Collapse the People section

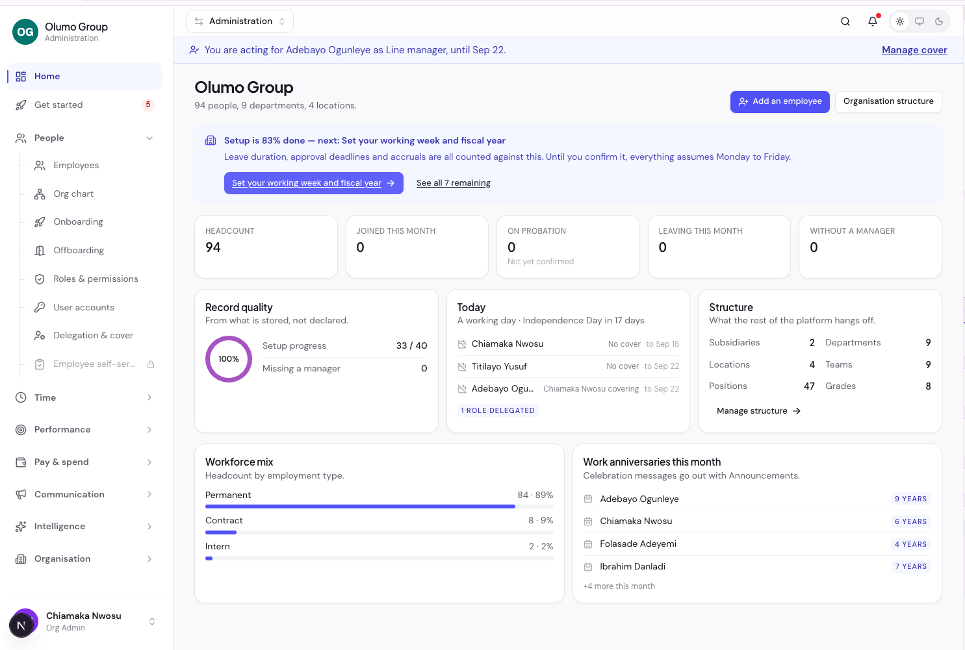pos(84,138)
